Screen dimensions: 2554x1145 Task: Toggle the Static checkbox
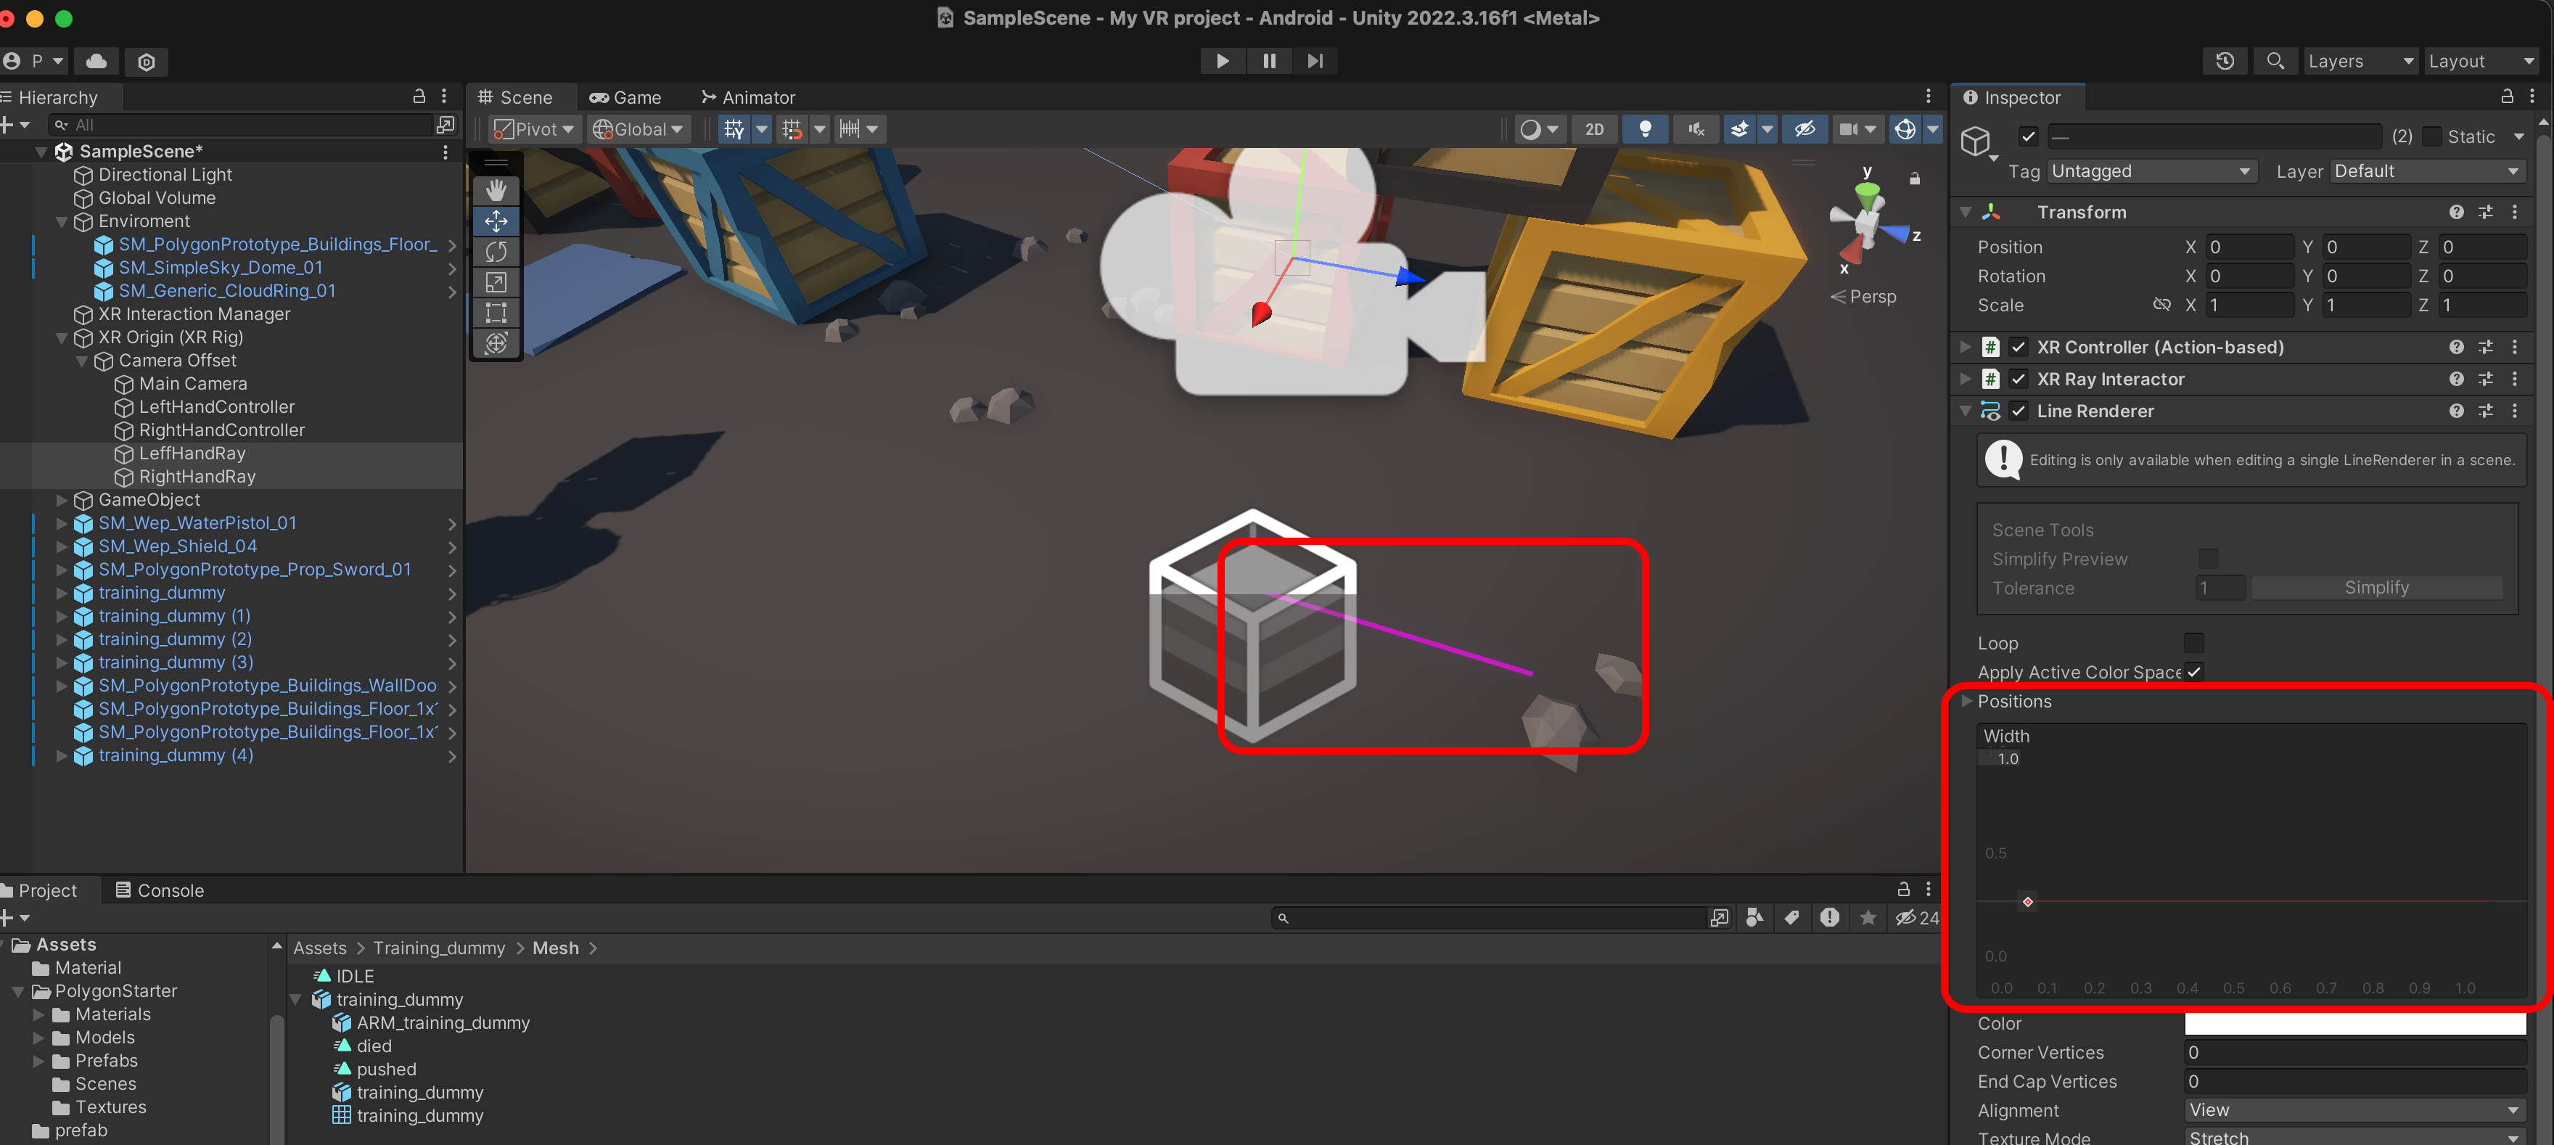pos(2432,137)
